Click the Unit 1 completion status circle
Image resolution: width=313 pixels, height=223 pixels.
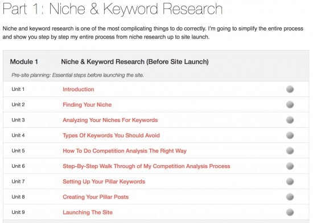[290, 89]
